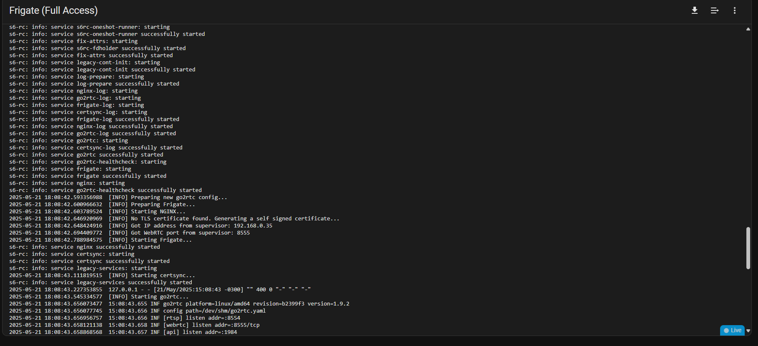Screen dimensions: 758x346
Task: Click 'go2rtc successfully started' line
Action: [x=86, y=155]
